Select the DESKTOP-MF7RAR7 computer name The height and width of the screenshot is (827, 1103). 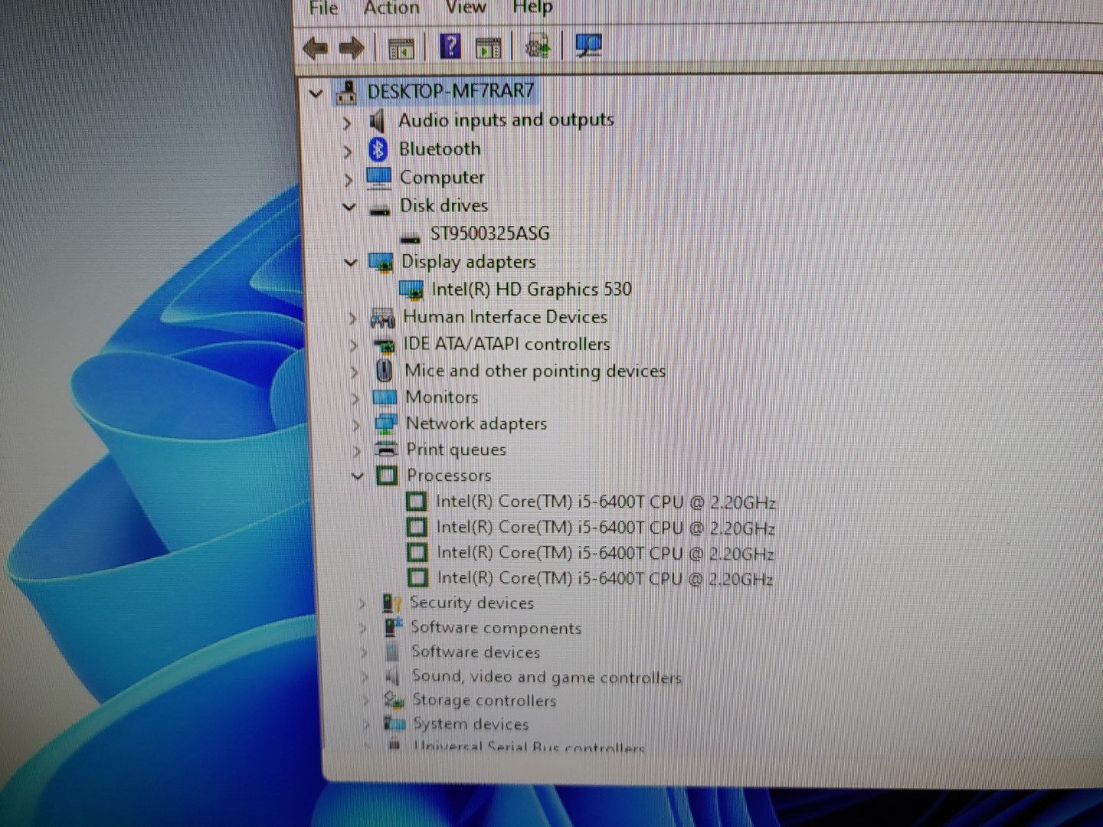point(450,91)
